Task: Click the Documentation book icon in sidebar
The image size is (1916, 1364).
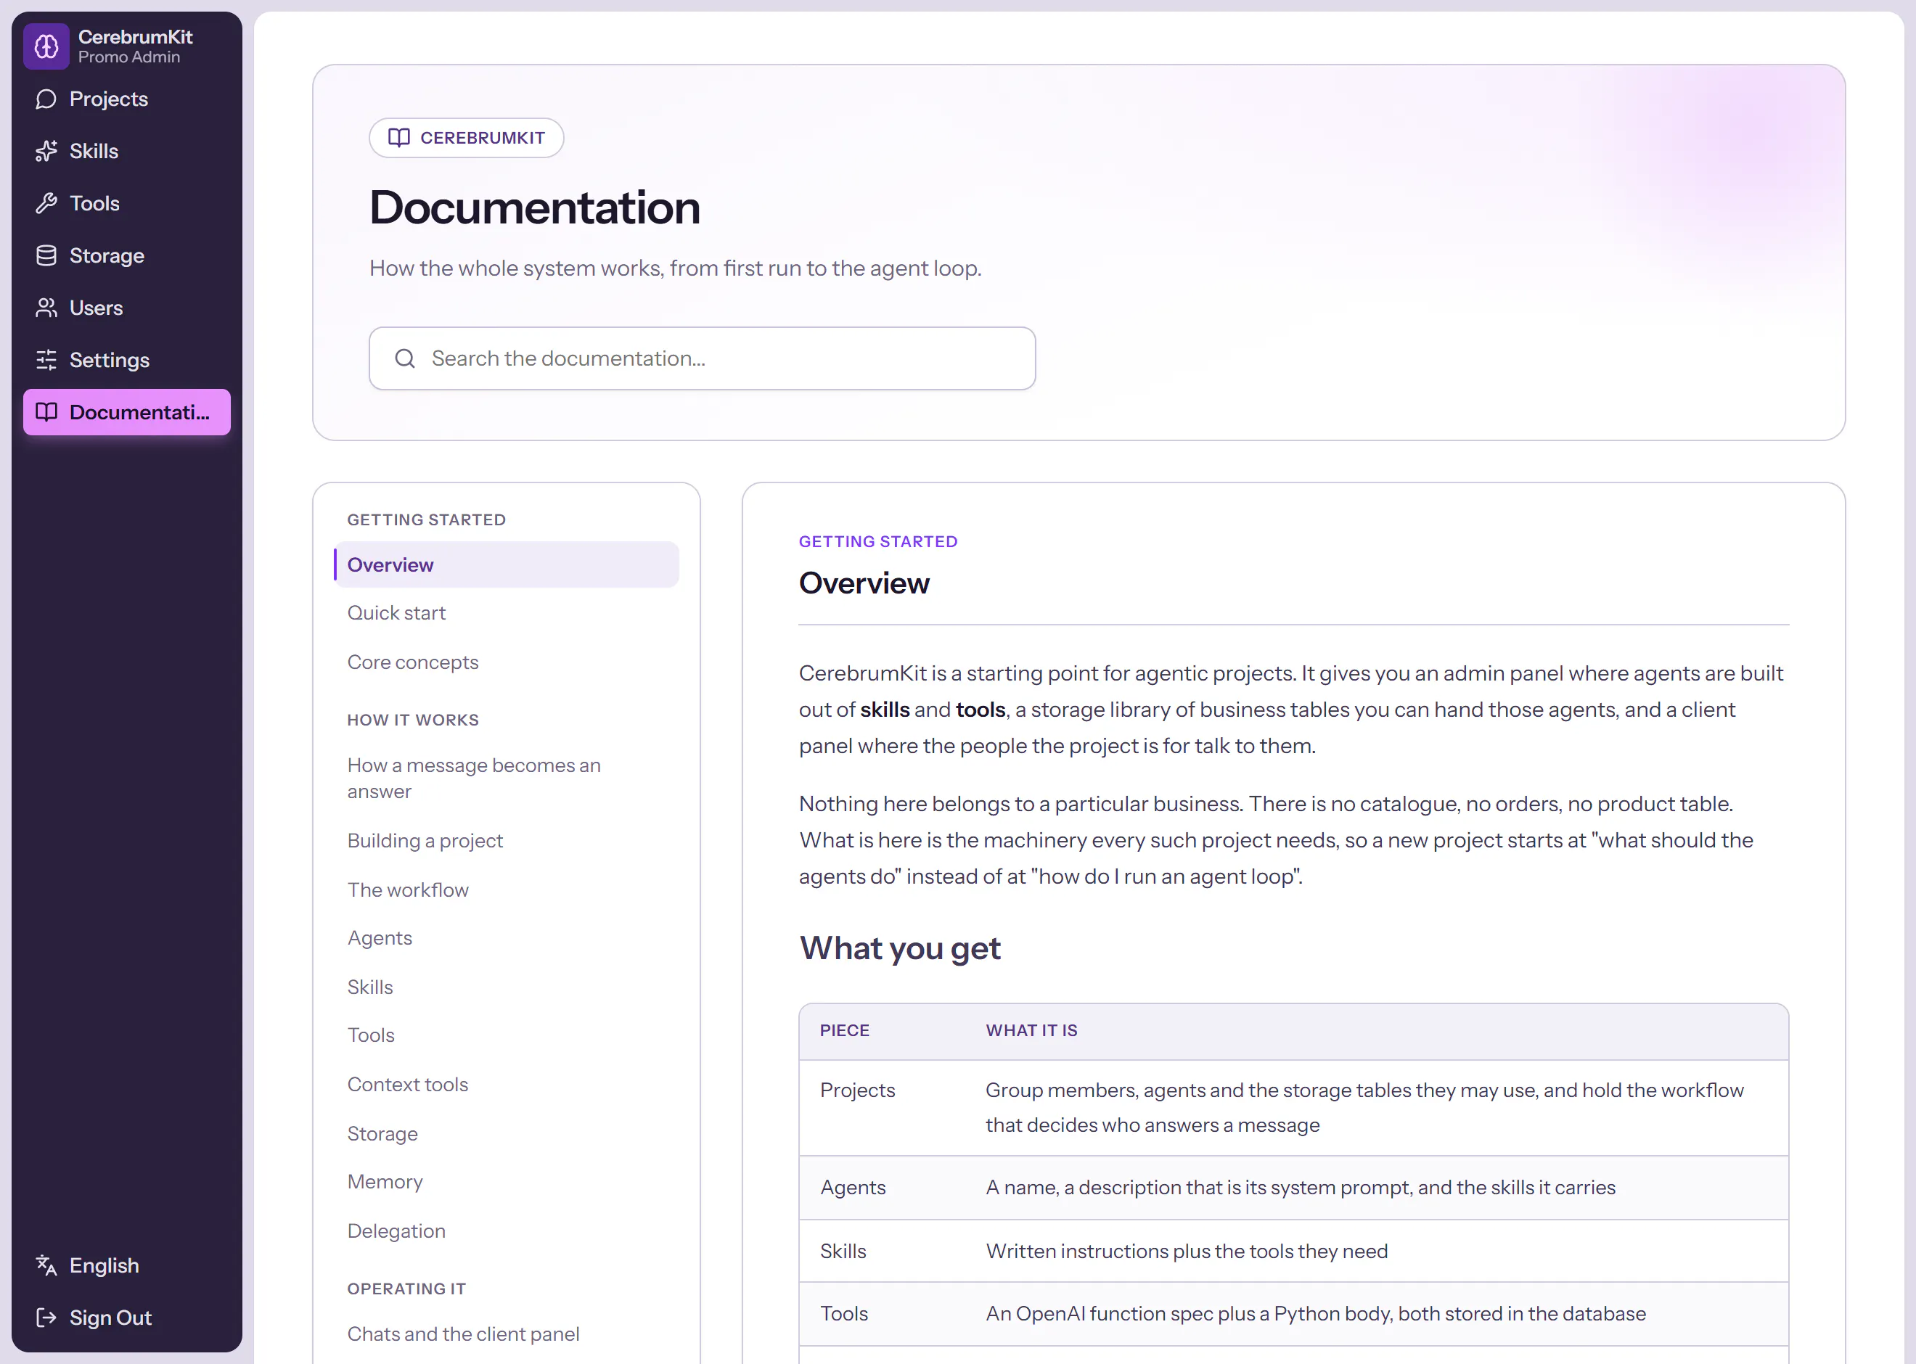Action: [46, 412]
